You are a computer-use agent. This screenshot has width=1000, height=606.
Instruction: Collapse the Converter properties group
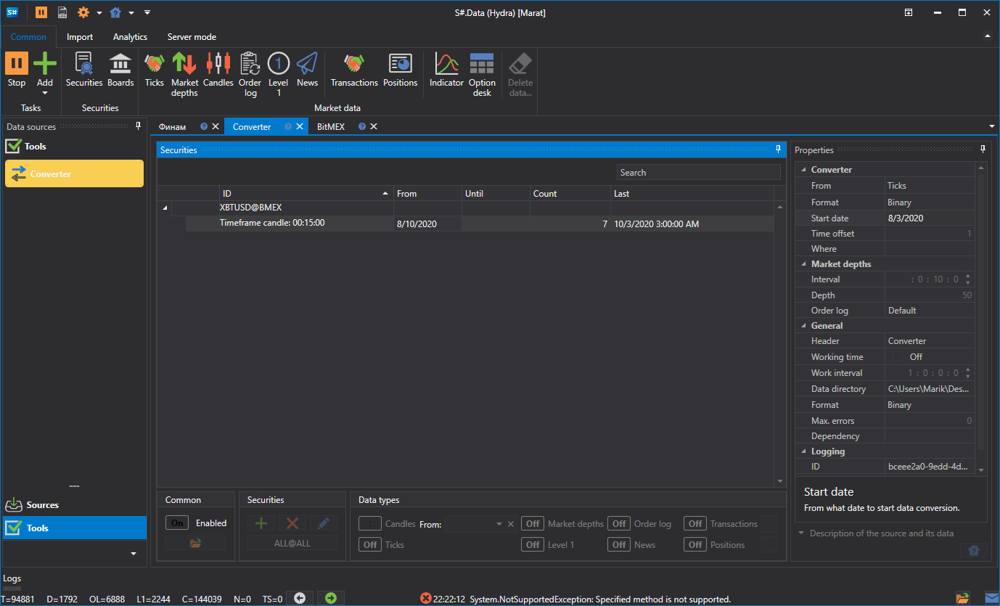(x=803, y=170)
